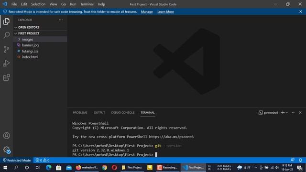306x172 pixels.
Task: Open the yellow sticky notes taskbar app
Action: click(150, 168)
